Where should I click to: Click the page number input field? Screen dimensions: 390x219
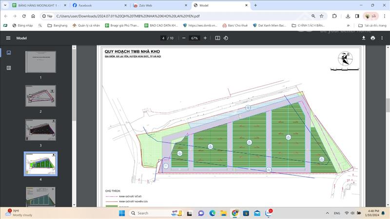click(163, 38)
